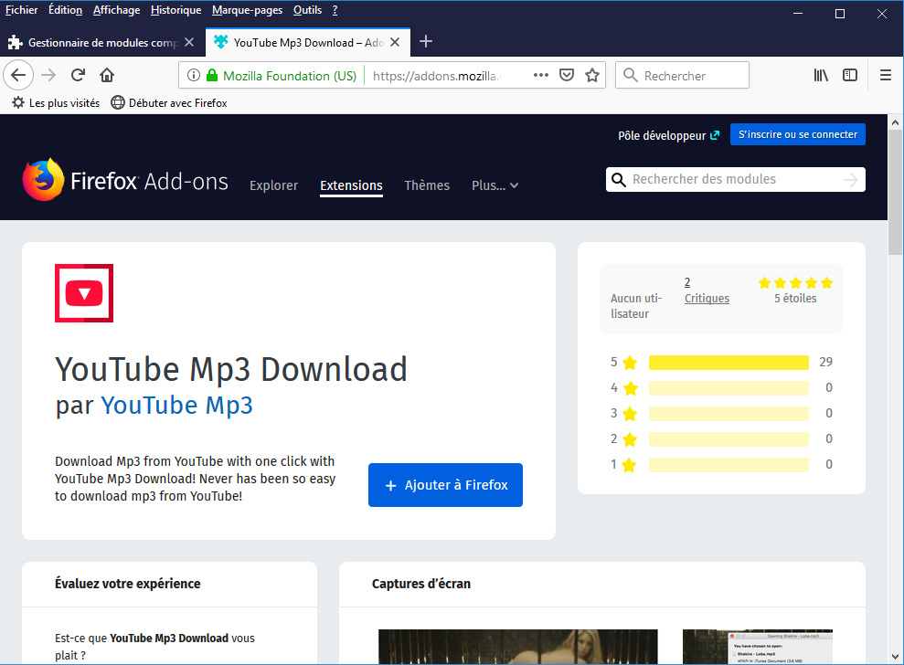
Task: Focus the Rechercher des modules field
Action: pos(735,180)
